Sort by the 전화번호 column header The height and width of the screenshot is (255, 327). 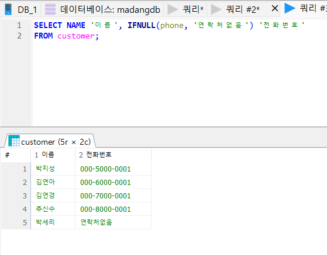113,155
